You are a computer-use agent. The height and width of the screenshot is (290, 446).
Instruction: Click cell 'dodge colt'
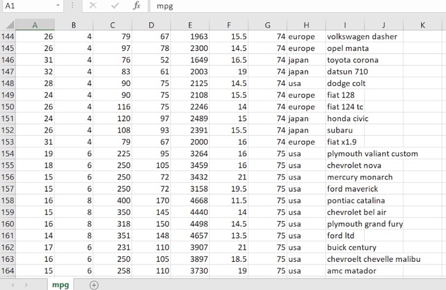click(346, 83)
